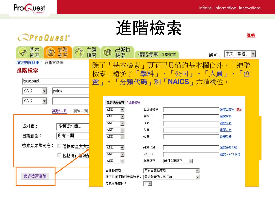
Task: Click the 進階檢索 tab icon
Action: click(x=50, y=52)
